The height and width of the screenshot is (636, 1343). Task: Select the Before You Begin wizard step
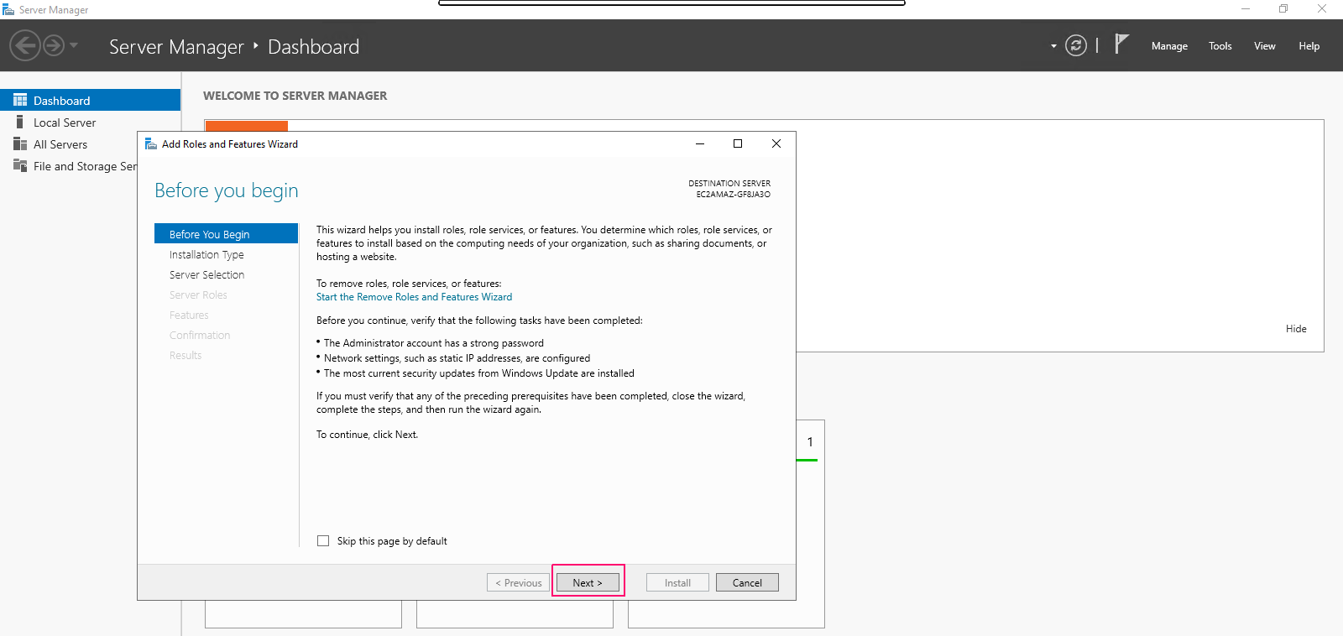pyautogui.click(x=226, y=234)
